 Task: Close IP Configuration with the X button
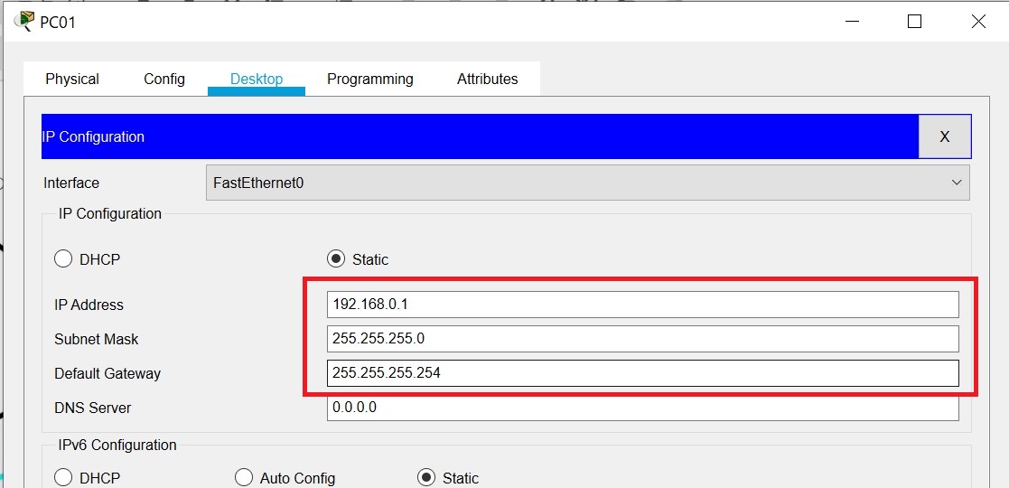(x=944, y=136)
